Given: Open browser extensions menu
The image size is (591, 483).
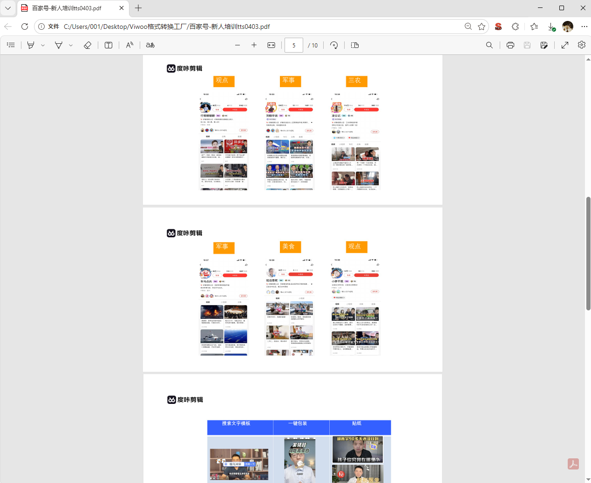Looking at the screenshot, I should click(515, 27).
